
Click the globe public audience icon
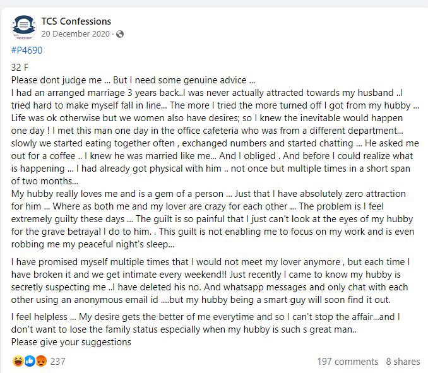click(120, 34)
